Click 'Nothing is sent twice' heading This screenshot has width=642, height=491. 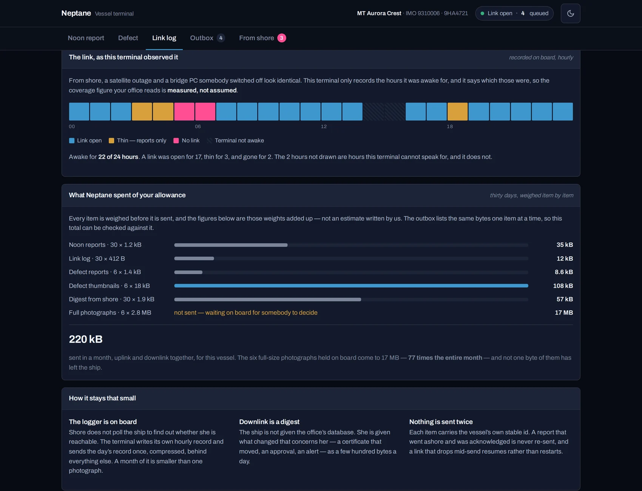click(x=441, y=422)
